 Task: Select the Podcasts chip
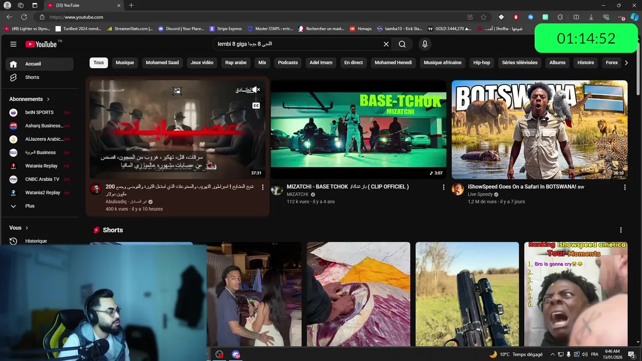(288, 63)
